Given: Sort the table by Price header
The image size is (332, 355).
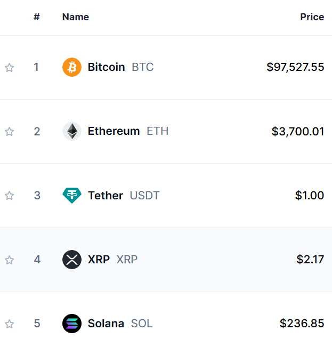Looking at the screenshot, I should (312, 17).
